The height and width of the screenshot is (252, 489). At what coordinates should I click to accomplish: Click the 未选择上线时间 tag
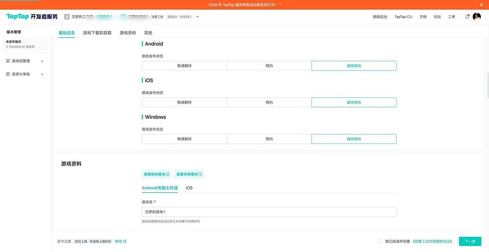tap(100, 242)
